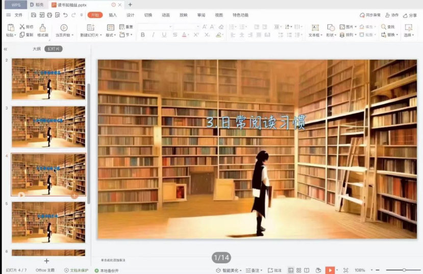This screenshot has height=274, width=423.
Task: Toggle Bold formatting
Action: [x=142, y=35]
